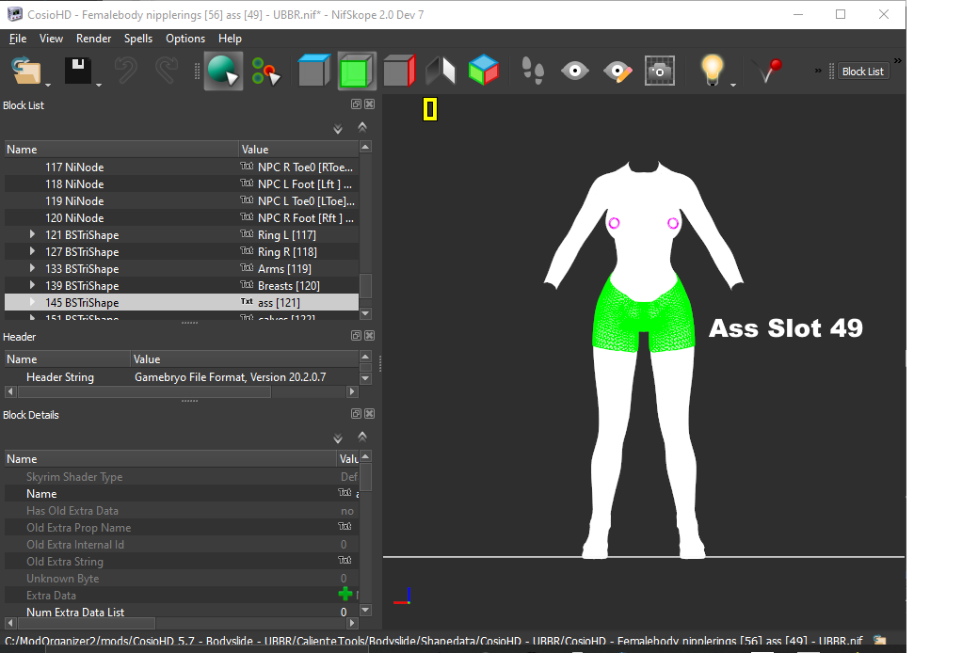Click the Header String row
The image size is (978, 653).
pos(182,376)
